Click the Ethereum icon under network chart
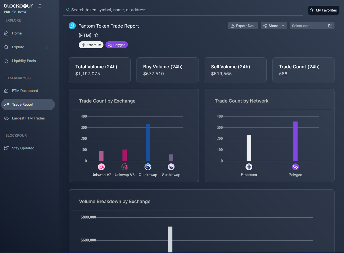The image size is (344, 253). tap(249, 167)
